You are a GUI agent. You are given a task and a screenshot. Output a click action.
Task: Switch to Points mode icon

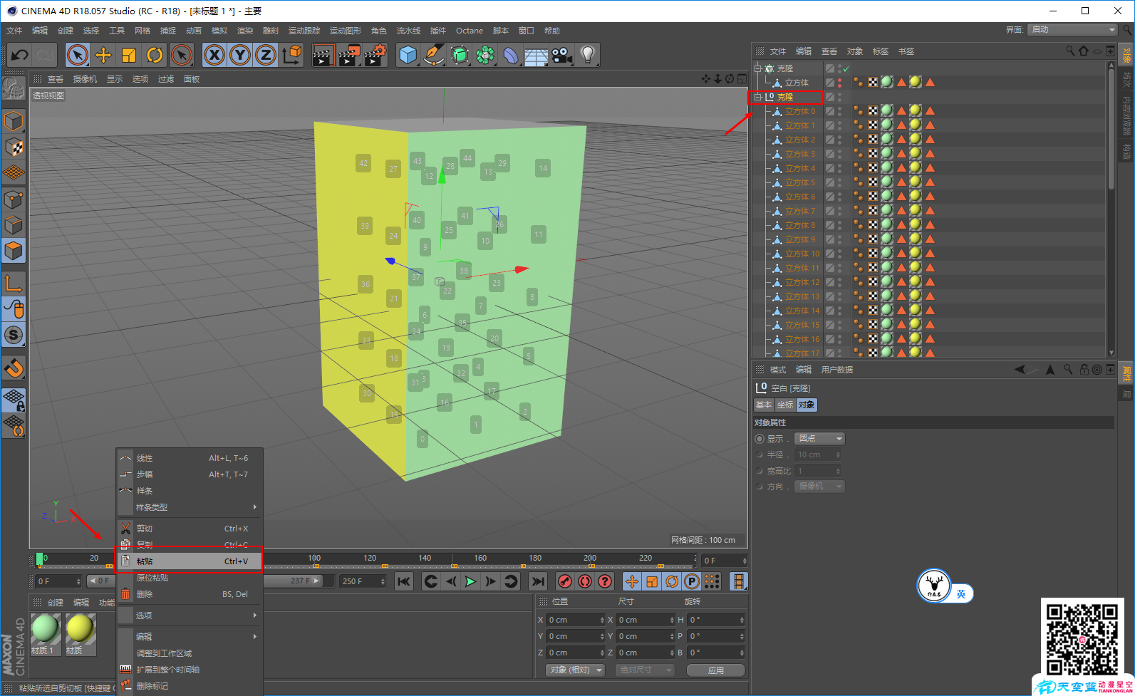(14, 199)
